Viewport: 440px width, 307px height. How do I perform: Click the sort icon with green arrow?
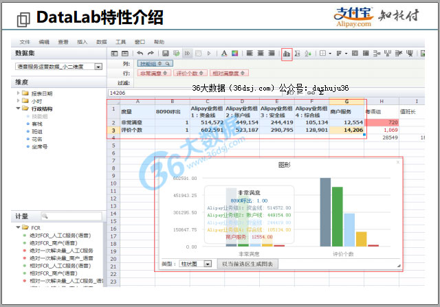pyautogui.click(x=308, y=54)
